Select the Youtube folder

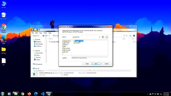tap(77, 43)
